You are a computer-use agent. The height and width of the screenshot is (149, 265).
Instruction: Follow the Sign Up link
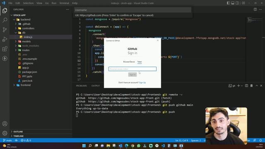click(x=142, y=83)
